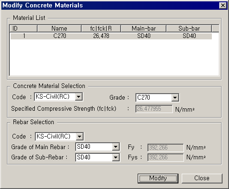Expand Grade of Main Rebar dropdown

click(x=116, y=147)
